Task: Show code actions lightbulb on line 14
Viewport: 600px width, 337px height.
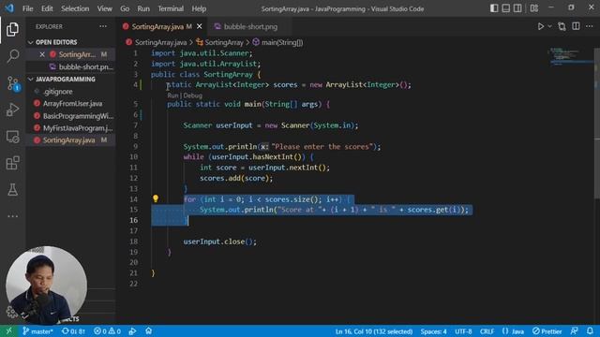Action: pyautogui.click(x=156, y=198)
